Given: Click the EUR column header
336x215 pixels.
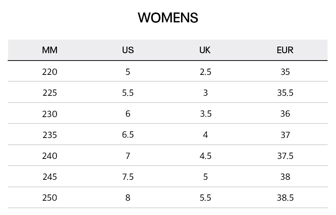Looking at the screenshot, I should pyautogui.click(x=285, y=50).
